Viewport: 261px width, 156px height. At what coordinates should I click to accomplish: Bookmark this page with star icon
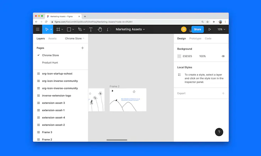pyautogui.click(x=207, y=22)
